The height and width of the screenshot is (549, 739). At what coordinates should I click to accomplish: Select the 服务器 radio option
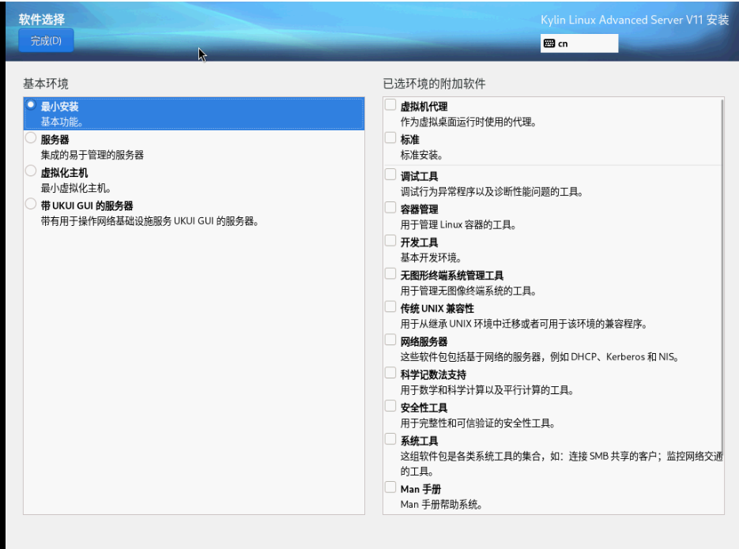tap(32, 138)
